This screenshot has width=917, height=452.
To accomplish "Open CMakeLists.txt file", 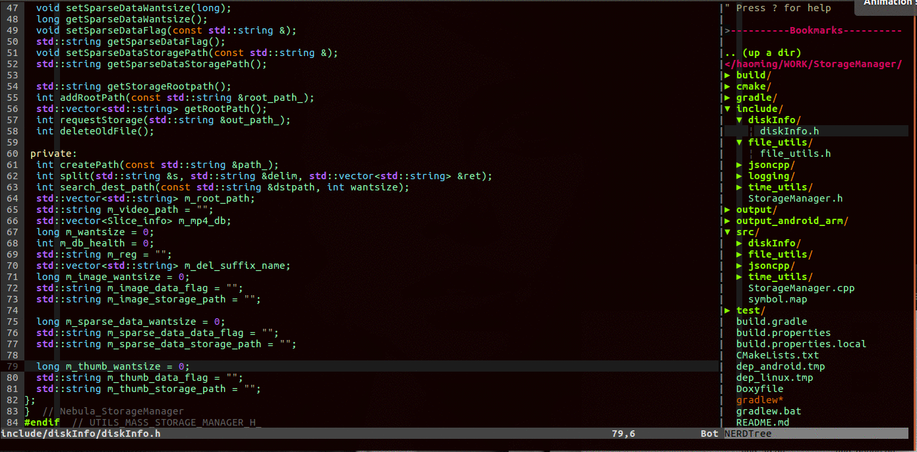I will [x=777, y=355].
